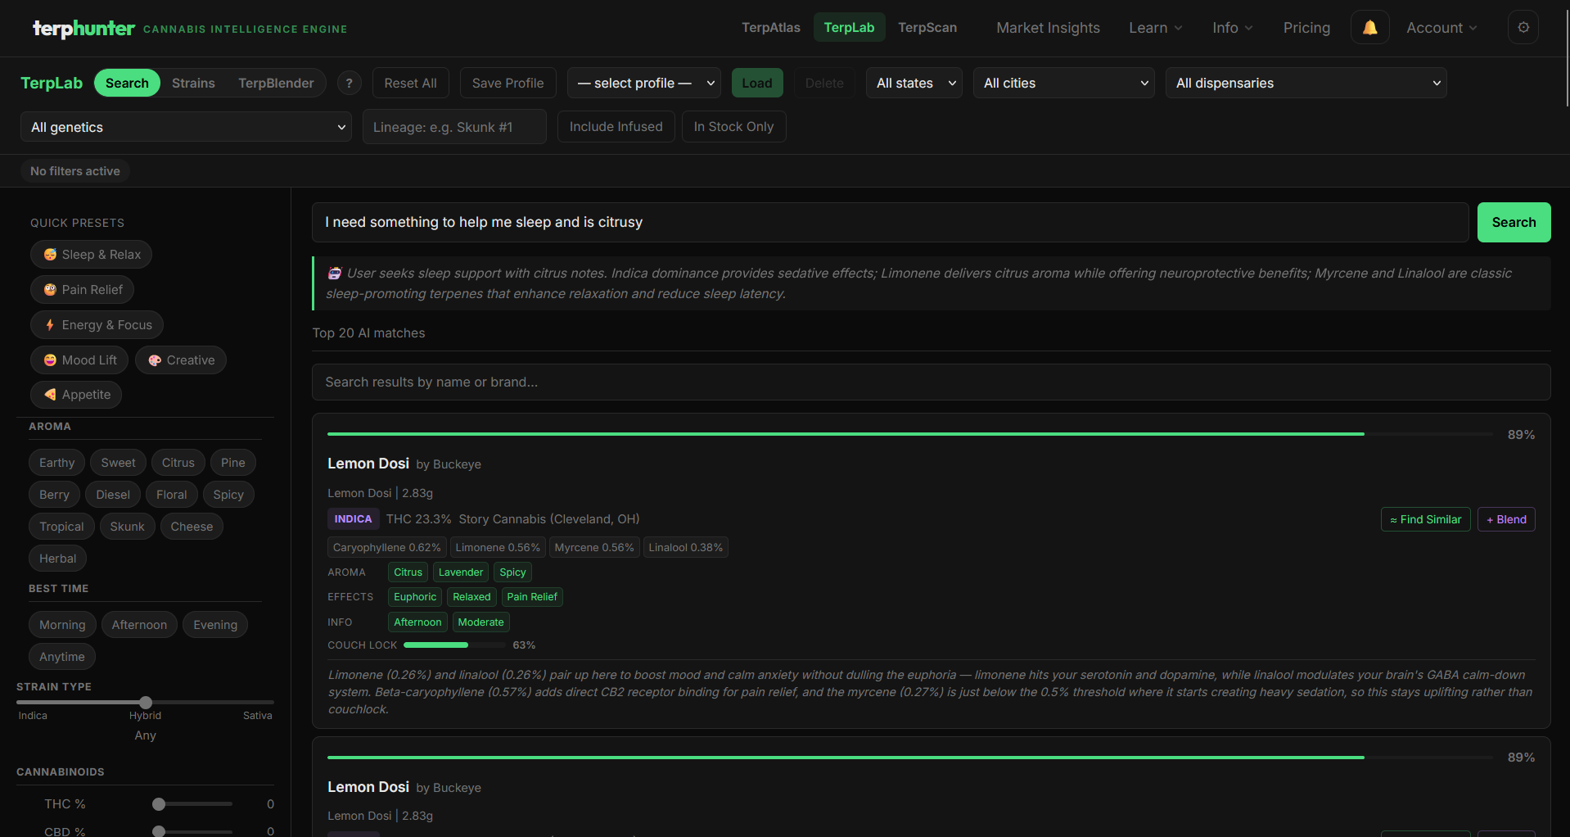The width and height of the screenshot is (1570, 837).
Task: Enable the Include Infused filter
Action: 616,126
